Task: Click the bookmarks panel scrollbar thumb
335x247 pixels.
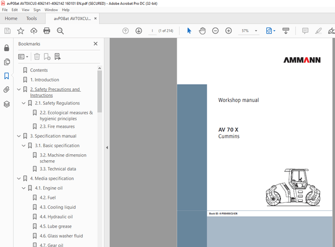Action: 99,91
